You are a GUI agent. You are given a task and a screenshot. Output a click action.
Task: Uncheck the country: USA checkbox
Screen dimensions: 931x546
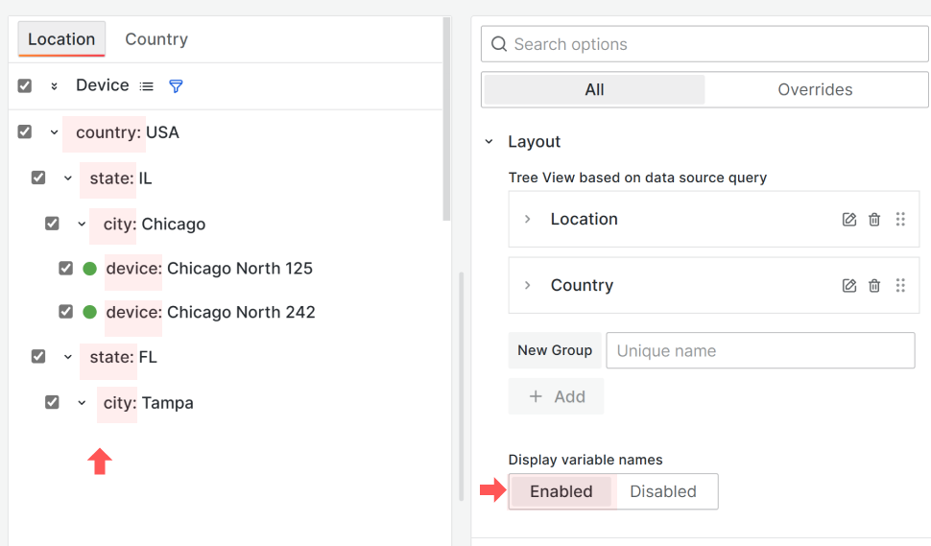25,132
